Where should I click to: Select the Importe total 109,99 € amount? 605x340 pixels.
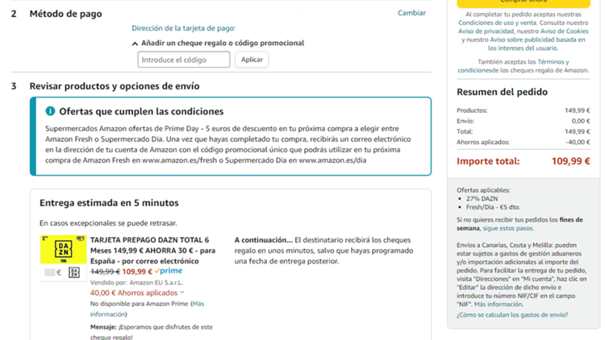click(x=570, y=161)
